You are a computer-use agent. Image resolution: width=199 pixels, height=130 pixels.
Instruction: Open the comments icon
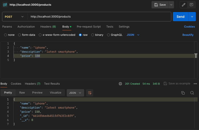pyautogui.click(x=191, y=5)
